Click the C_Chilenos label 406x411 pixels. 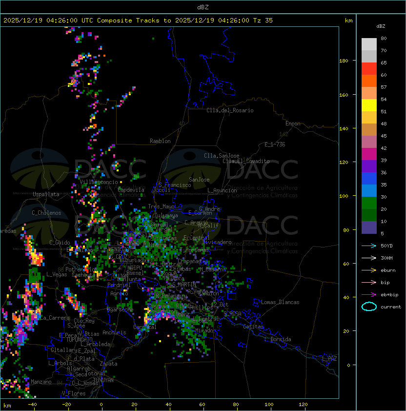tap(46, 213)
